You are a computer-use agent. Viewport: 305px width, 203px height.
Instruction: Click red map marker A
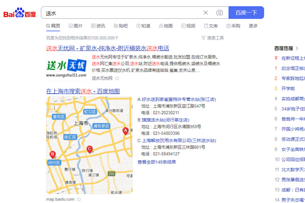125,131
